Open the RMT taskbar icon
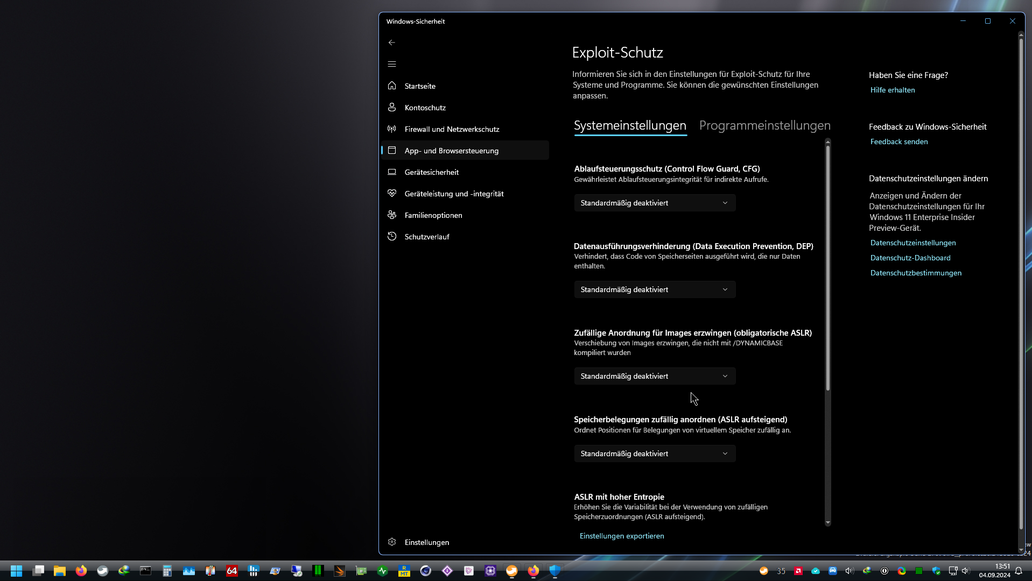 click(x=404, y=571)
